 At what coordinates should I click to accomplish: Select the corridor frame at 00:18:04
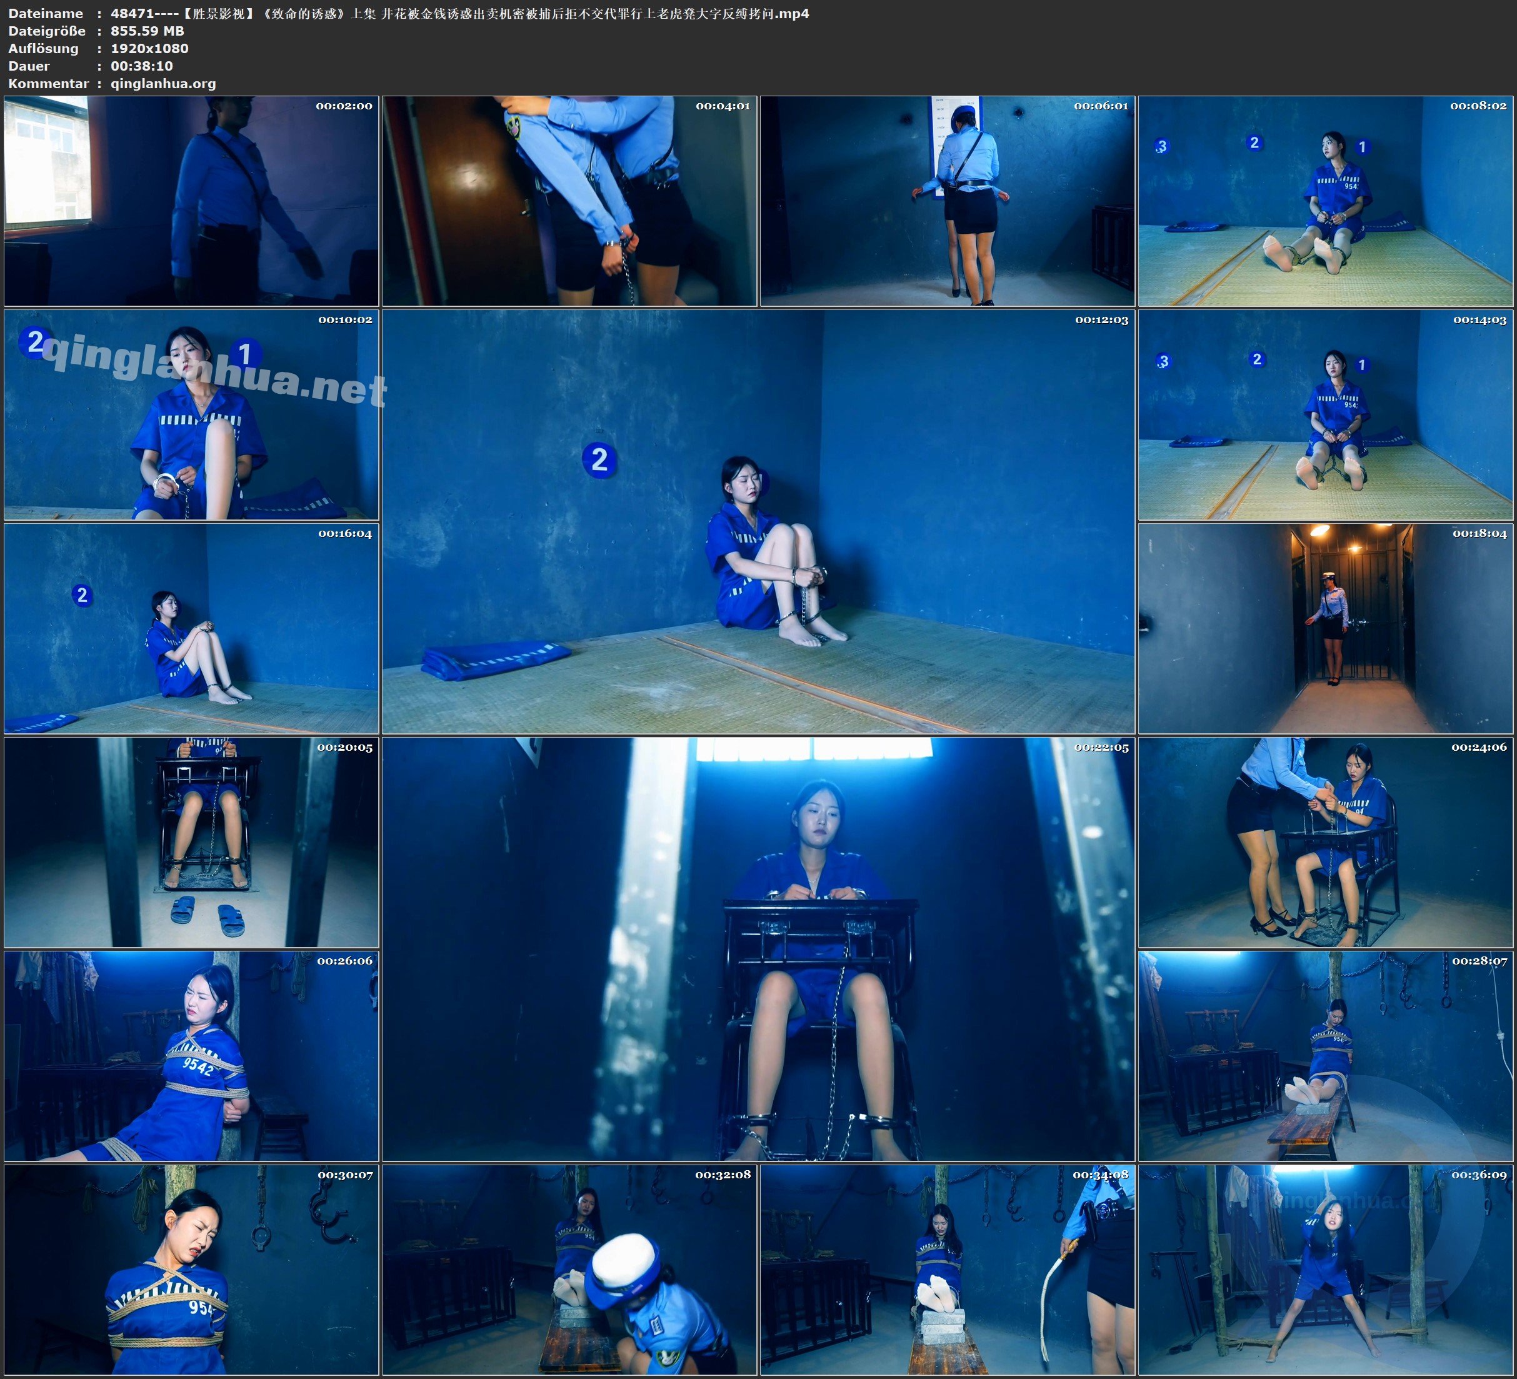pos(1325,628)
